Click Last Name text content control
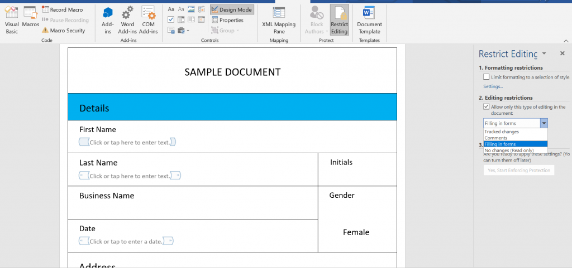 tap(130, 176)
